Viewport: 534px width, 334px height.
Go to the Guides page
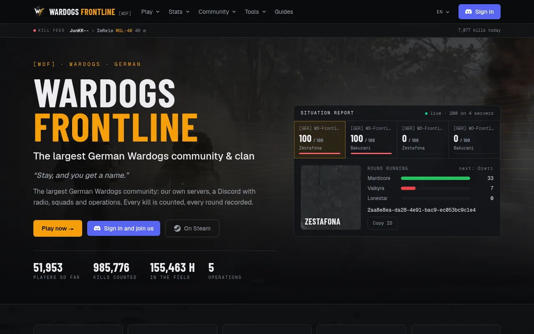click(x=284, y=12)
